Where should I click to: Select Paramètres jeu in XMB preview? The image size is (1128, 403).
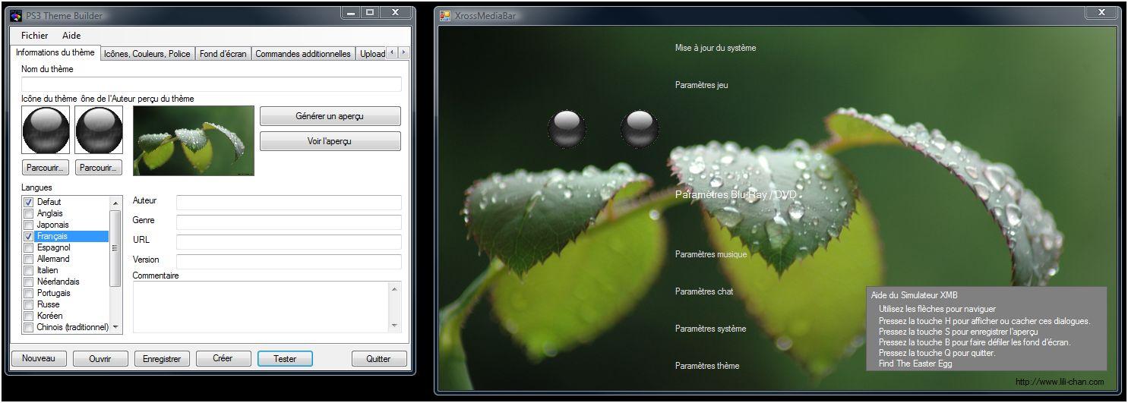(x=701, y=85)
